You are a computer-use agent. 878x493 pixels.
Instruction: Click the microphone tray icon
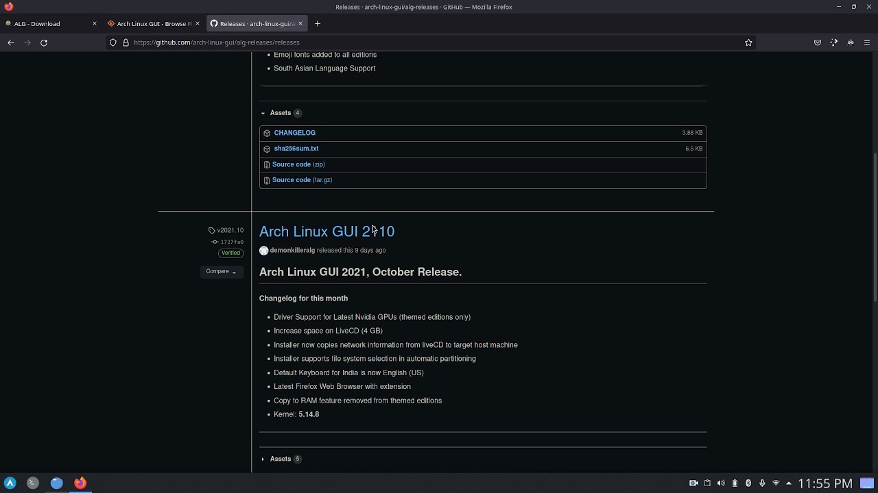coord(762,483)
